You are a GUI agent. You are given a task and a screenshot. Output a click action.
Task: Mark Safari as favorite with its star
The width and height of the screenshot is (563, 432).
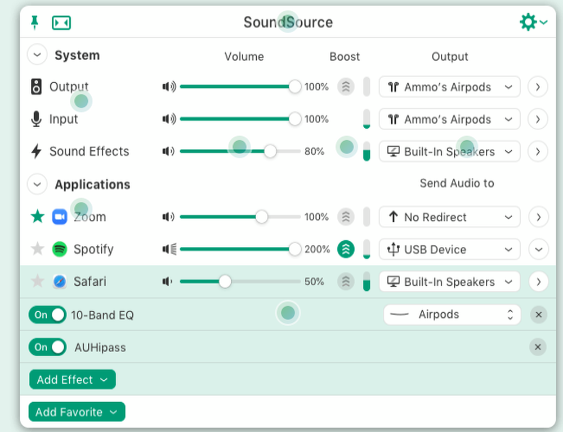click(37, 281)
